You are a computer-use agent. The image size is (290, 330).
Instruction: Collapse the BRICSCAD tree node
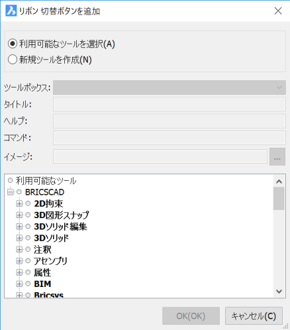[10, 192]
